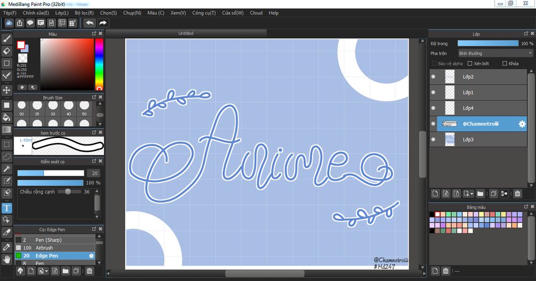The height and width of the screenshot is (281, 536).
Task: Select the Select Eraser tool
Action: (x=6, y=193)
